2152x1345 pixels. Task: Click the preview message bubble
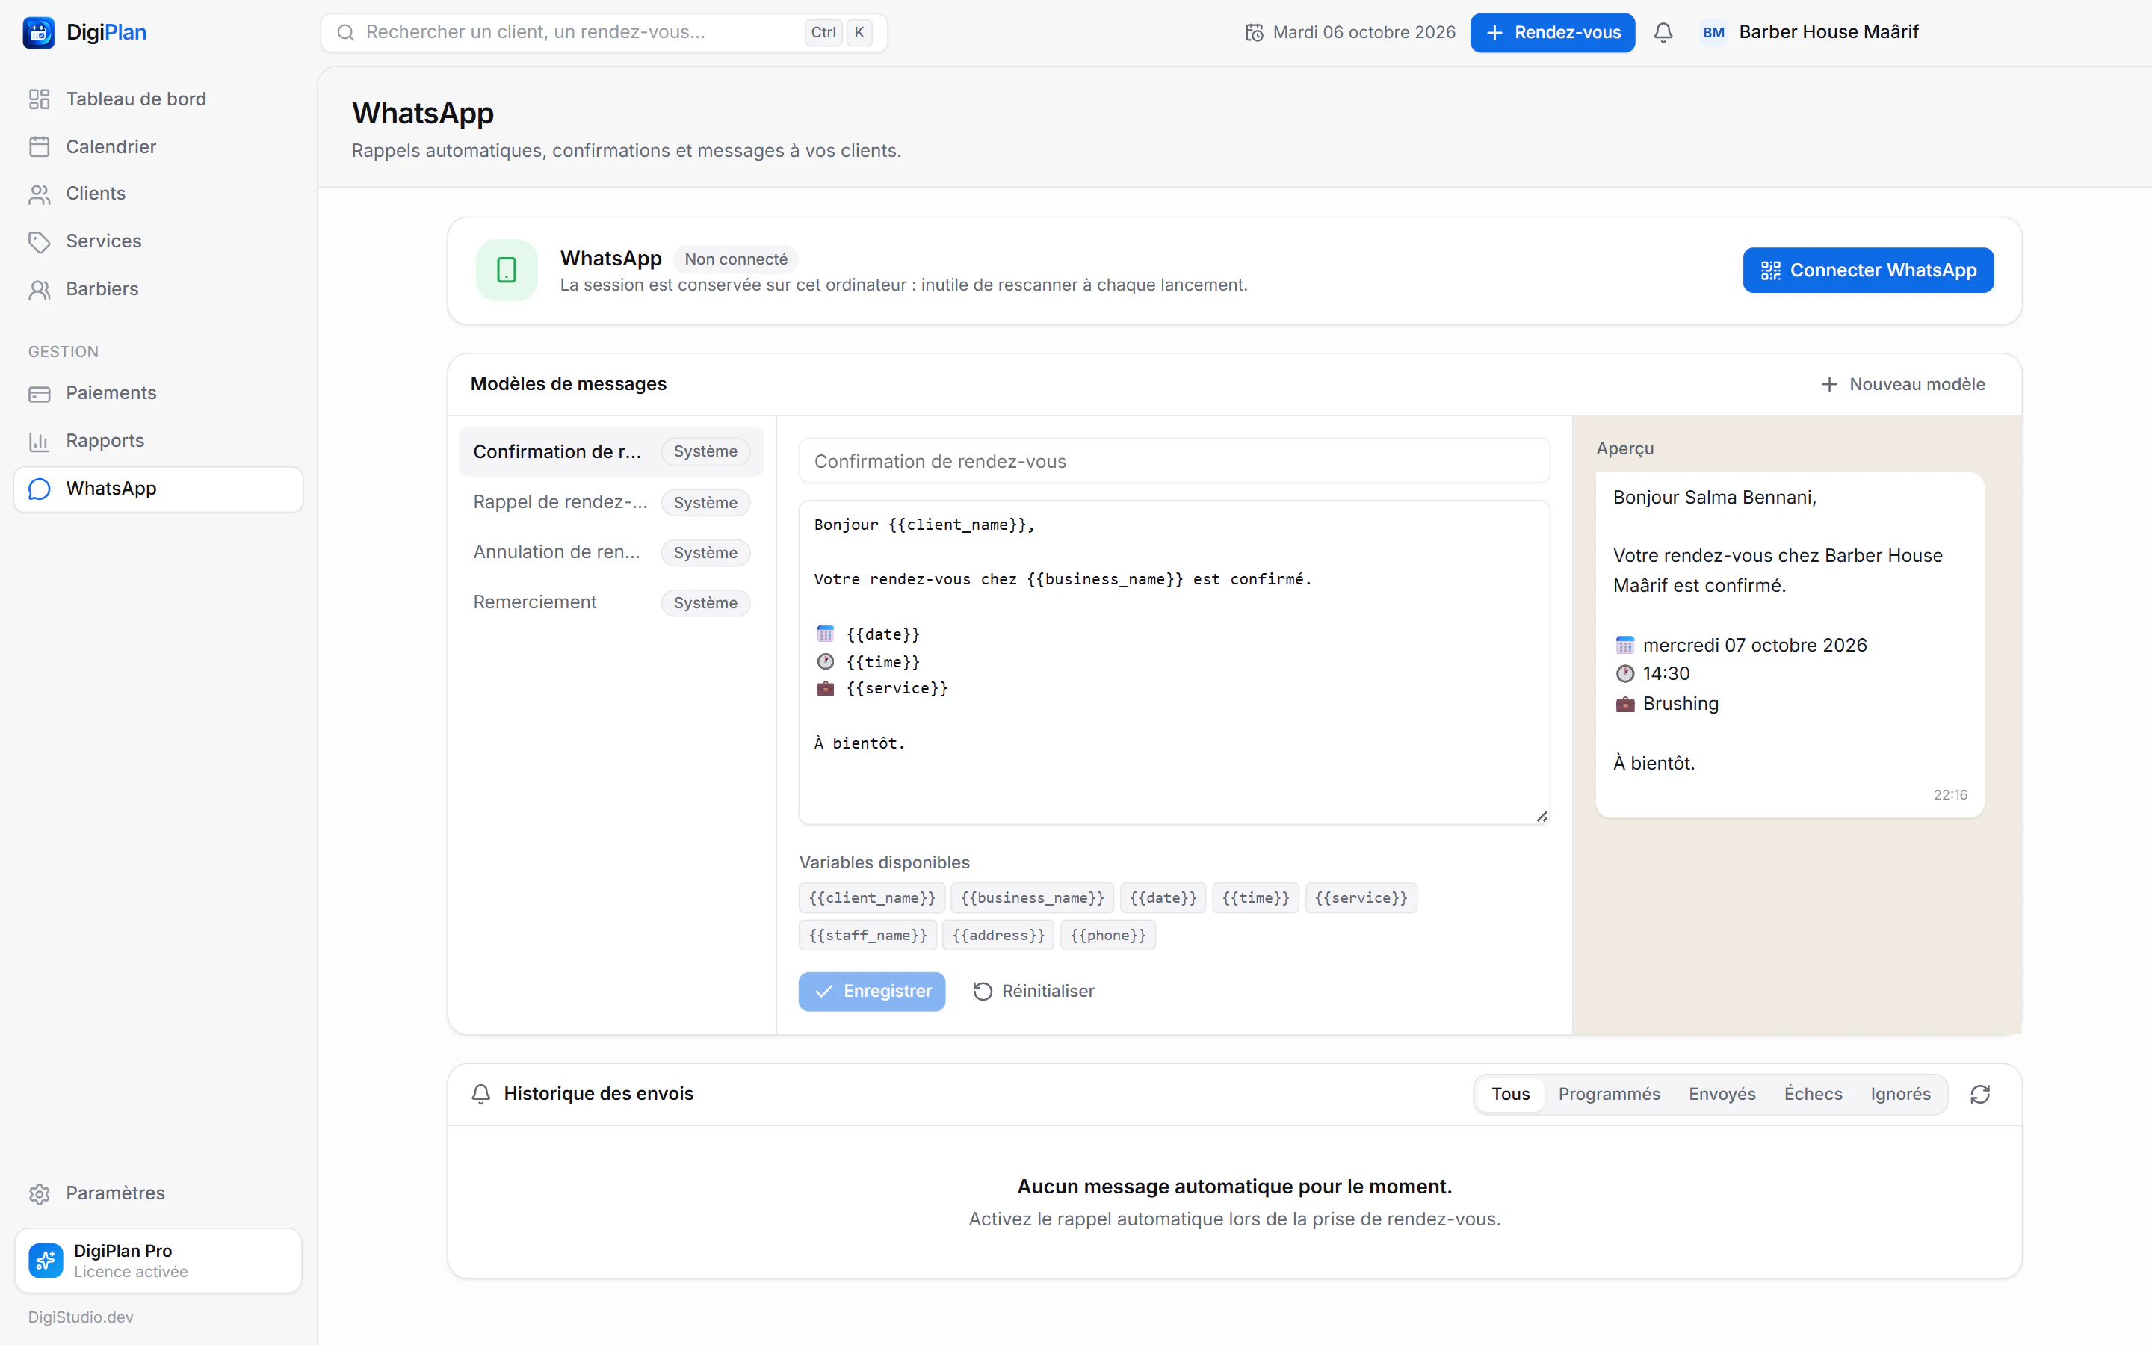[x=1789, y=645]
